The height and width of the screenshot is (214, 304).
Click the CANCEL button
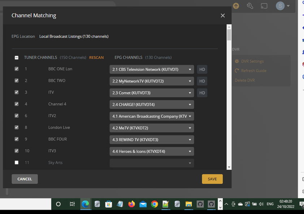[25, 179]
